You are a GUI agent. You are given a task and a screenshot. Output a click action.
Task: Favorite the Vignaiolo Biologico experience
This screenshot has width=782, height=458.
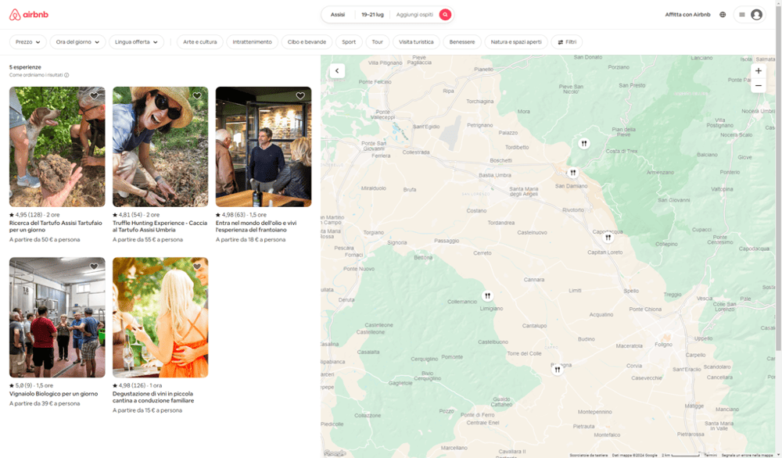click(94, 267)
